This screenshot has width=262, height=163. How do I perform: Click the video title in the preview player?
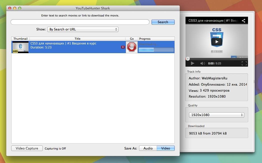click(213, 20)
